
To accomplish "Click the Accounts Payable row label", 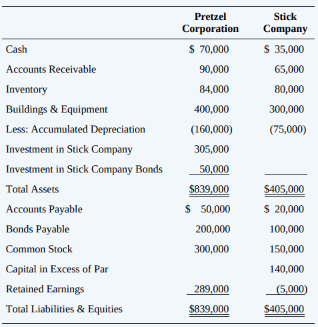I will coord(44,209).
